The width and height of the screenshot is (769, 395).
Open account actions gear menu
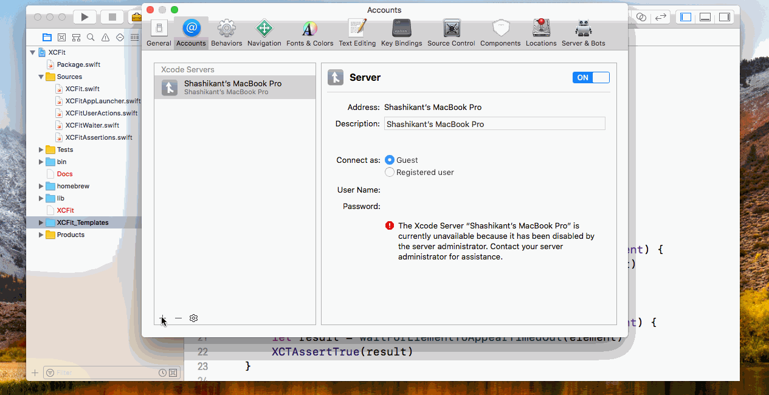[x=193, y=318]
